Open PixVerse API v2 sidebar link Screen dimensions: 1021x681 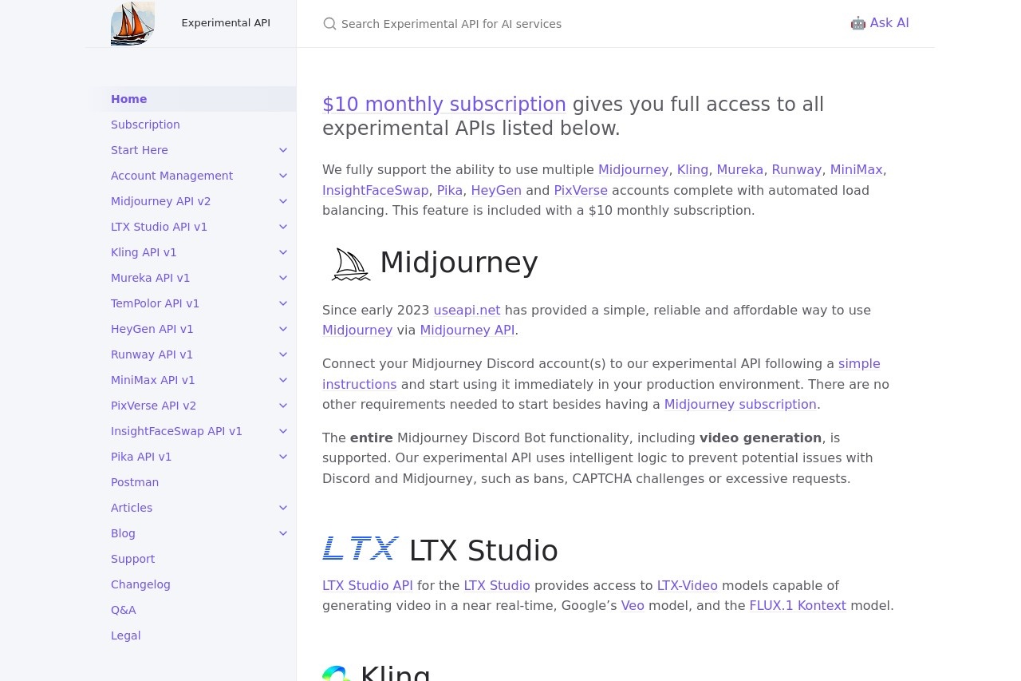point(153,406)
